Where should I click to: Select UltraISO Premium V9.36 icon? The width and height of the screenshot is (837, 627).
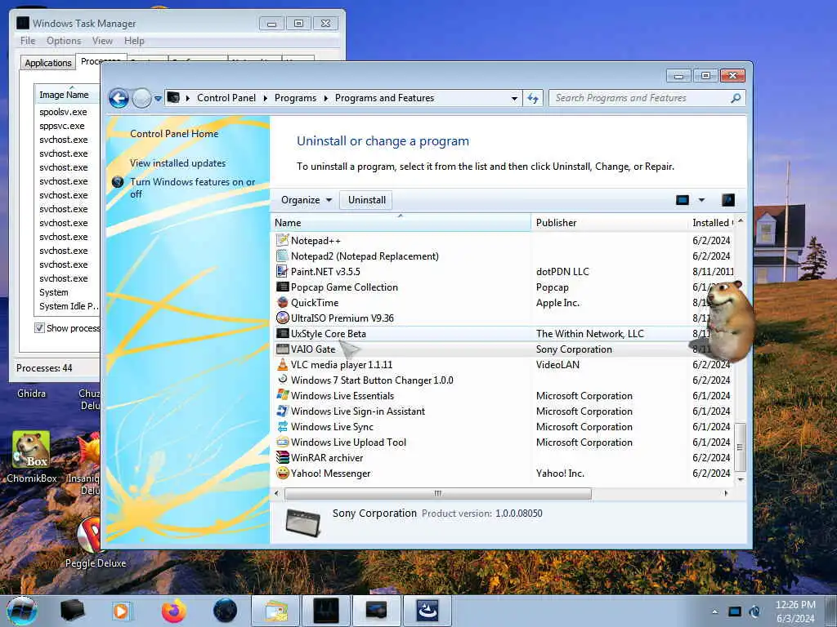click(282, 318)
